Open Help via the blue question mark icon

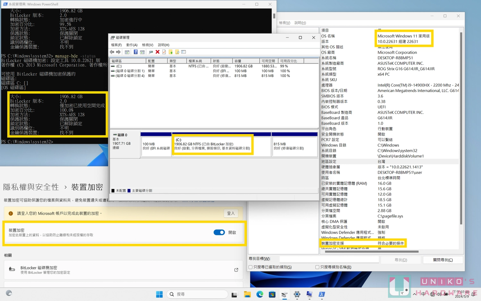point(136,52)
